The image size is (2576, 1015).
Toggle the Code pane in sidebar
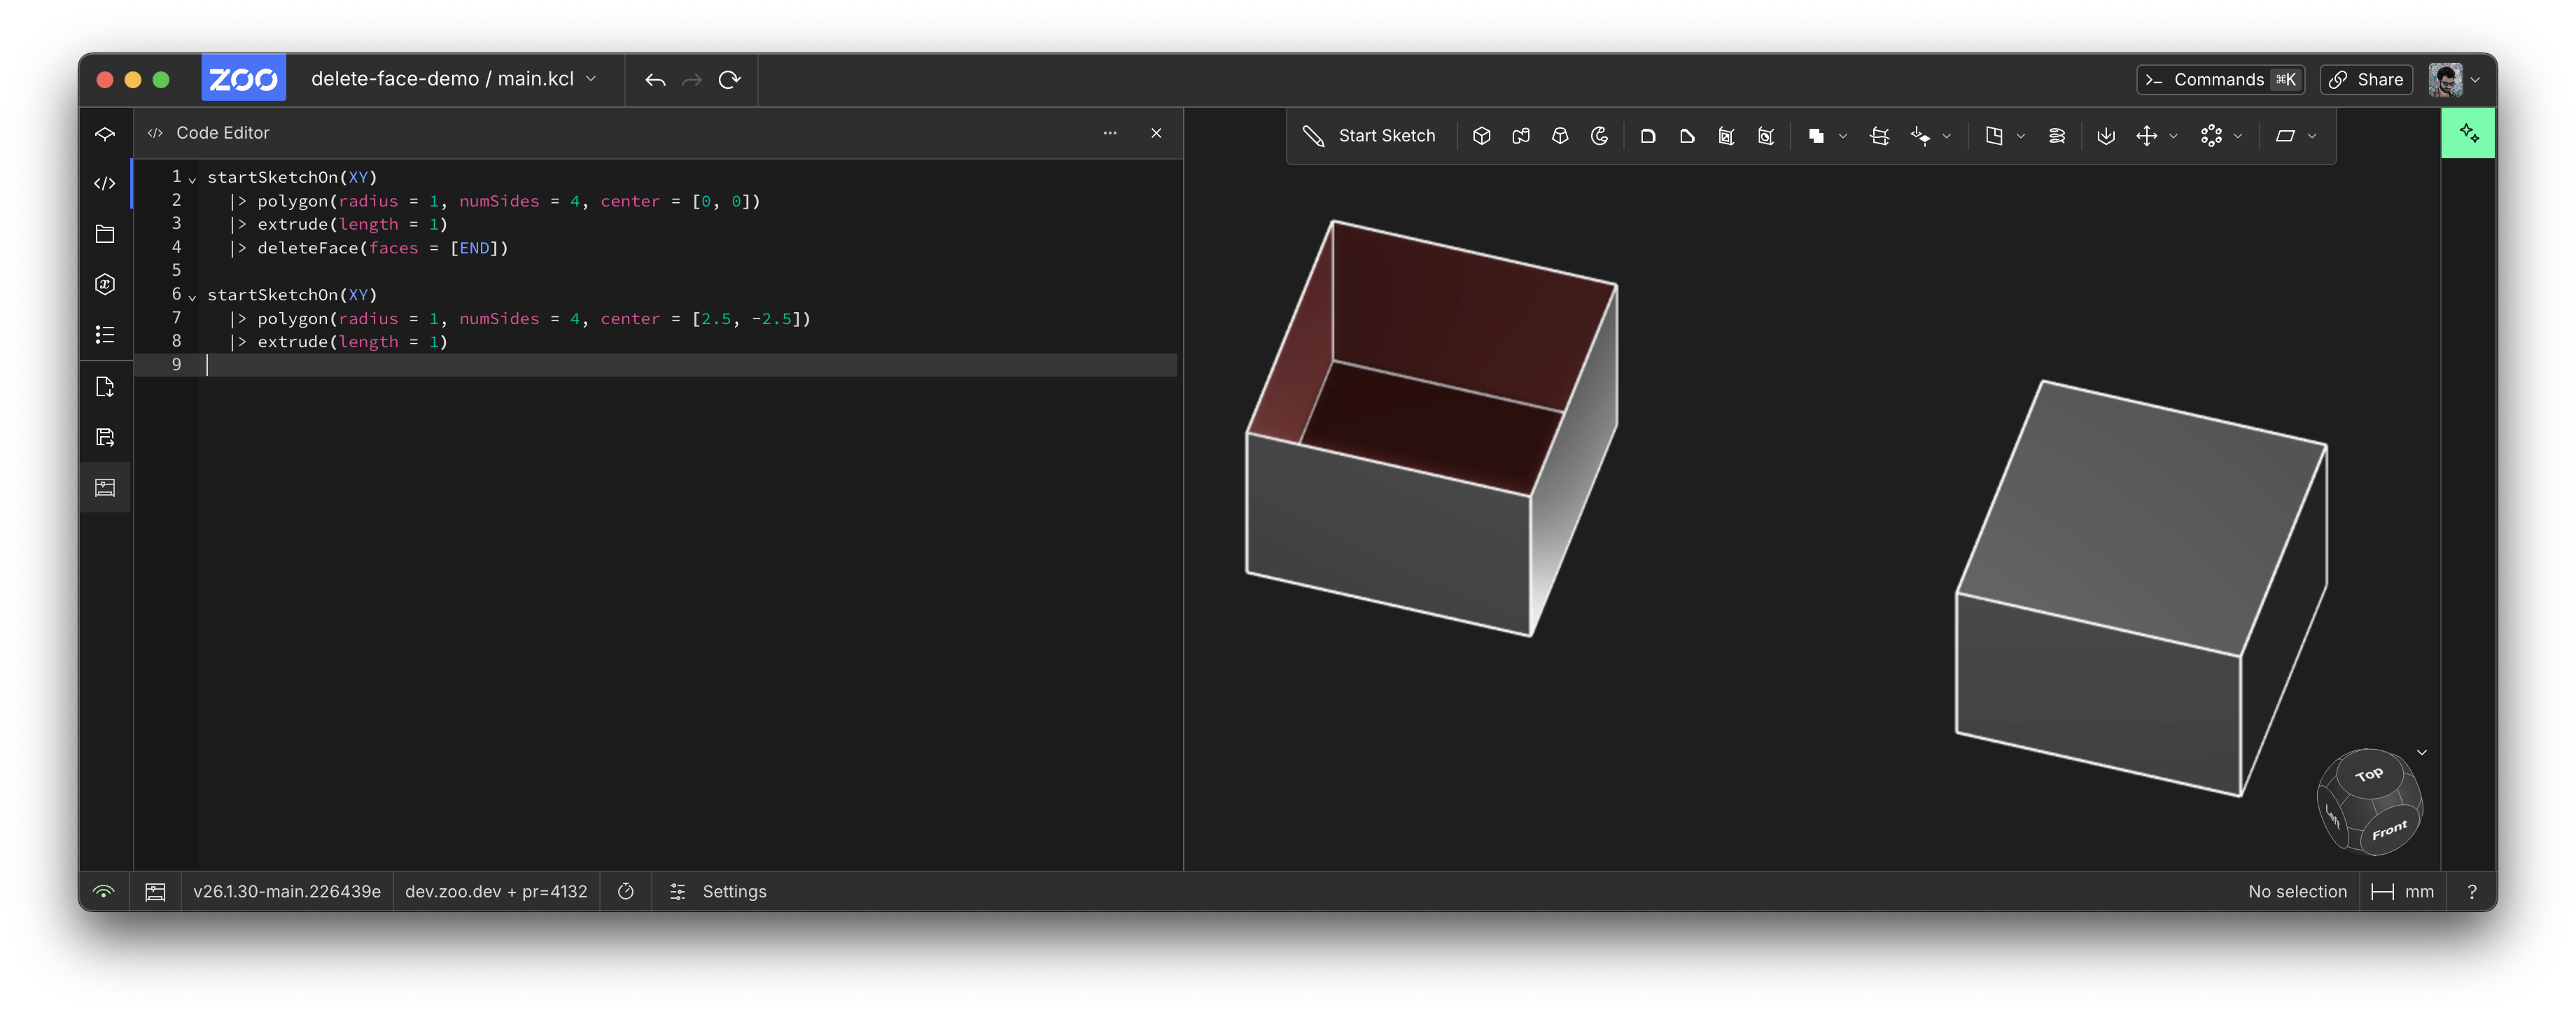coord(105,184)
